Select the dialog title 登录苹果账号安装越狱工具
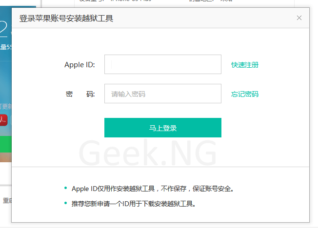The width and height of the screenshot is (318, 229). [x=66, y=19]
